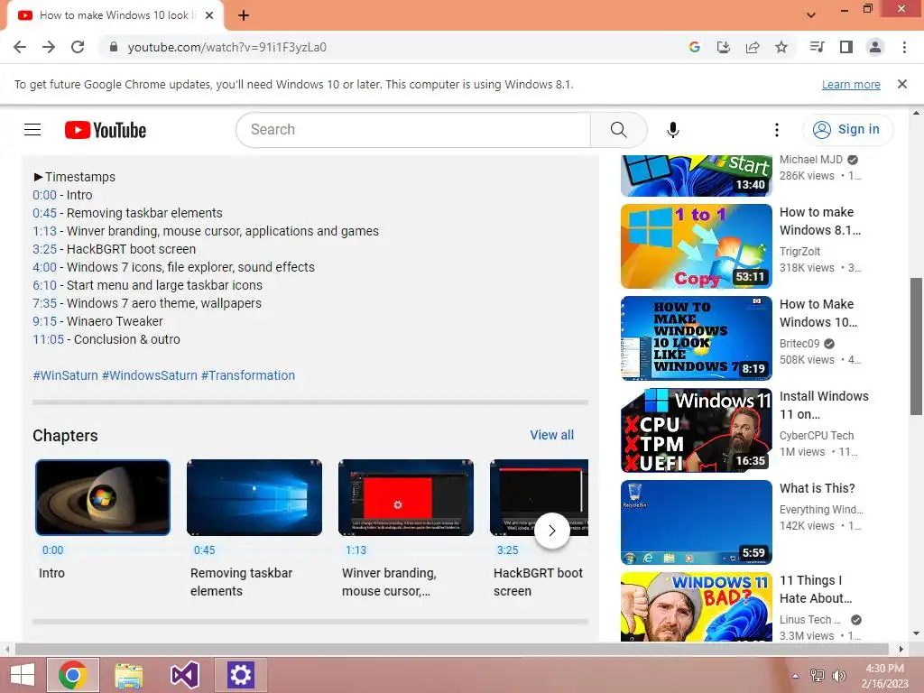This screenshot has height=693, width=924.
Task: Jump to 4:00 Windows 7 icons timestamp
Action: (x=45, y=267)
